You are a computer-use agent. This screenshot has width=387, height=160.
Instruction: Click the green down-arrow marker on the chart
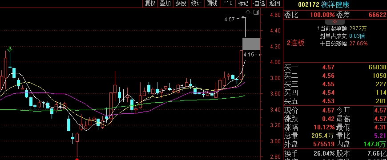(10, 49)
